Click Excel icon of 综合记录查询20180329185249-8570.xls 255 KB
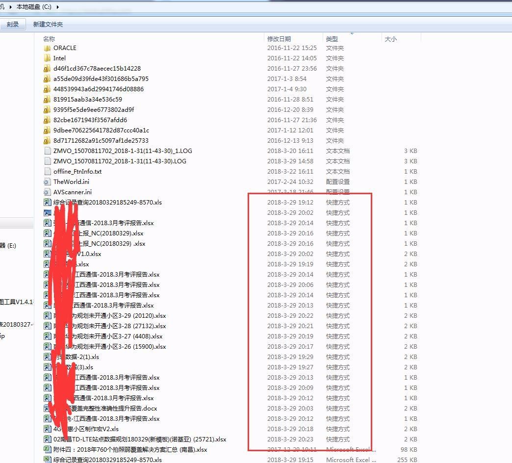Image resolution: width=512 pixels, height=463 pixels. (x=48, y=460)
